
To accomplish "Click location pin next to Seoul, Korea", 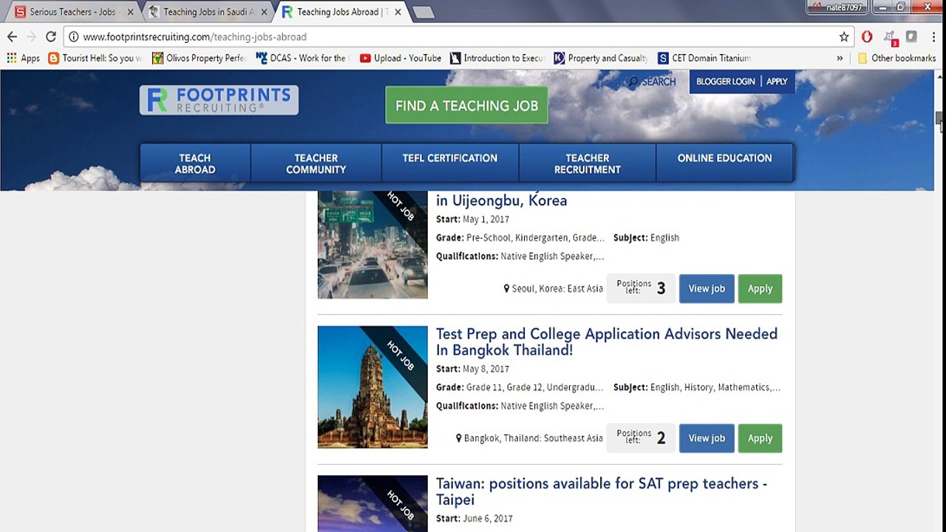I will pos(506,289).
